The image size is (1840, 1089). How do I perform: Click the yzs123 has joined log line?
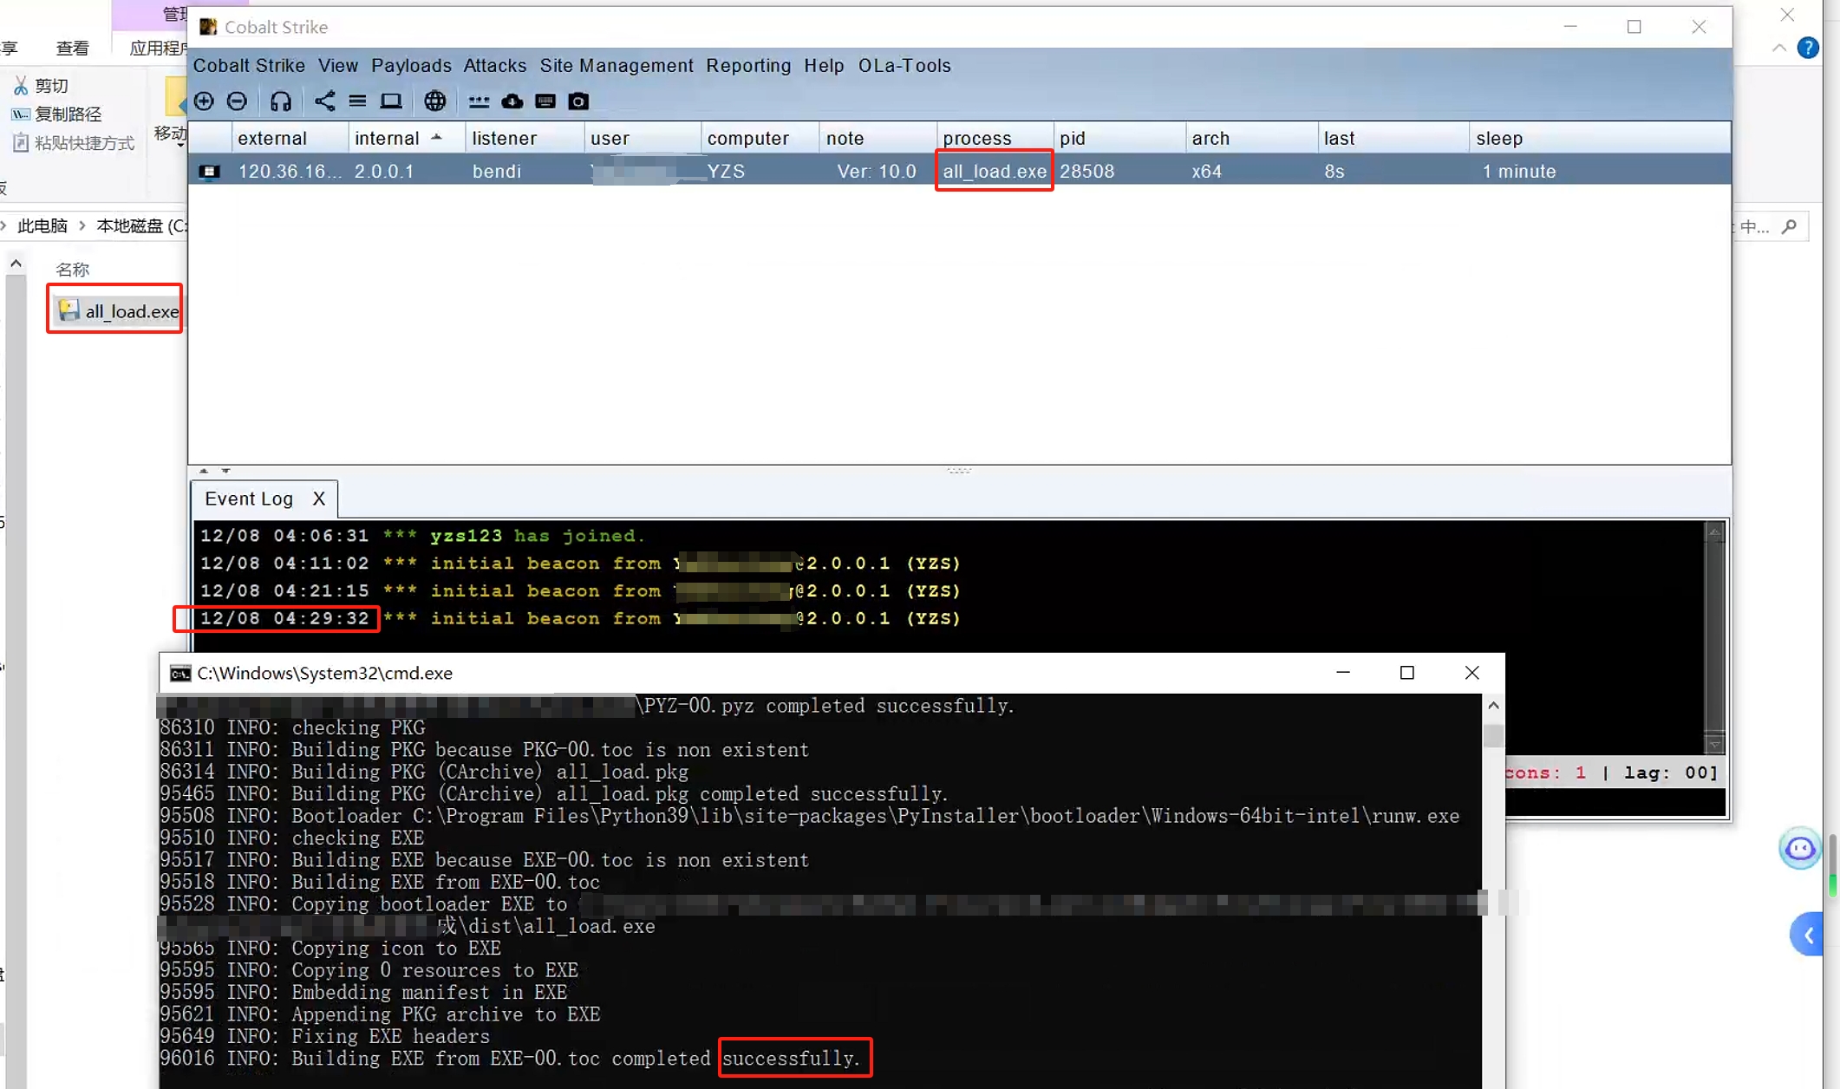coord(422,536)
